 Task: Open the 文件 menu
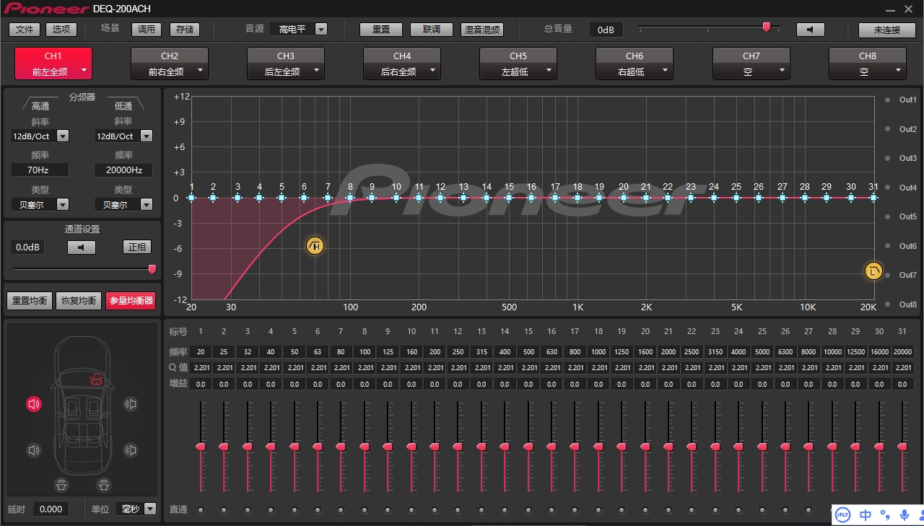(x=25, y=30)
